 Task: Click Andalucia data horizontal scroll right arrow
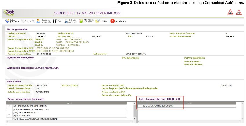pos(240,122)
